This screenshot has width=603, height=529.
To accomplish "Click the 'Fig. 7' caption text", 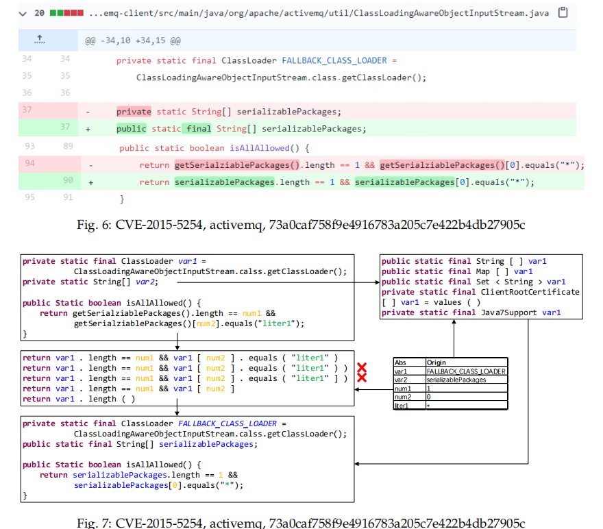I will click(301, 523).
